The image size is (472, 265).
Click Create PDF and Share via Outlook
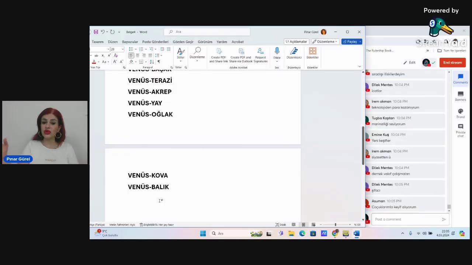(x=241, y=55)
